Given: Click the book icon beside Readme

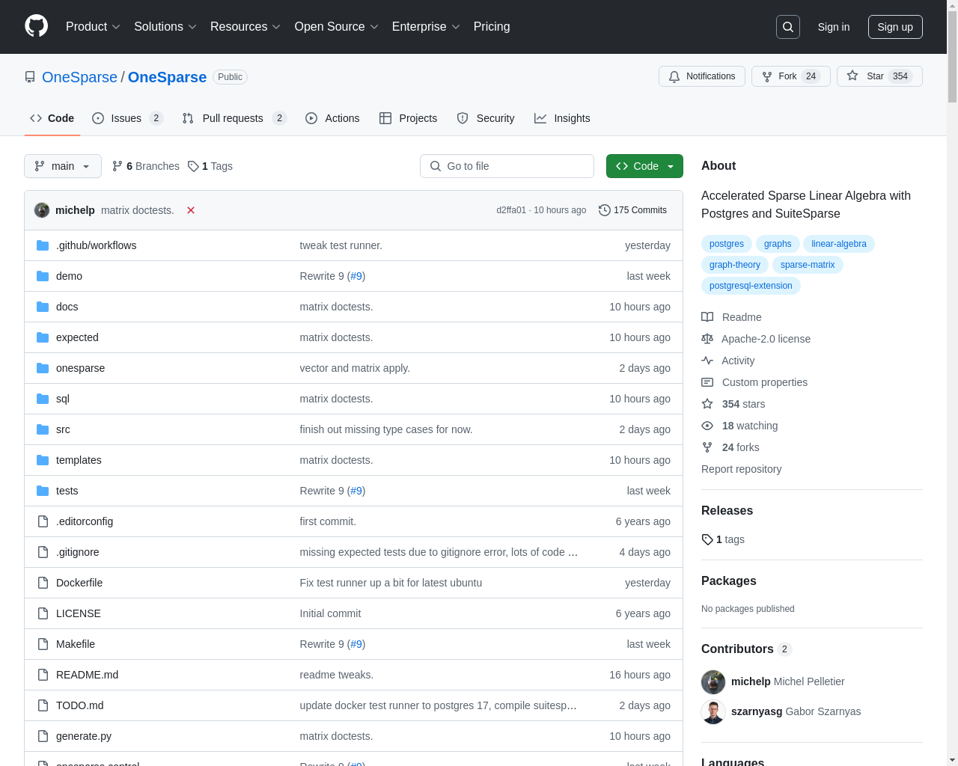Looking at the screenshot, I should click(x=707, y=317).
